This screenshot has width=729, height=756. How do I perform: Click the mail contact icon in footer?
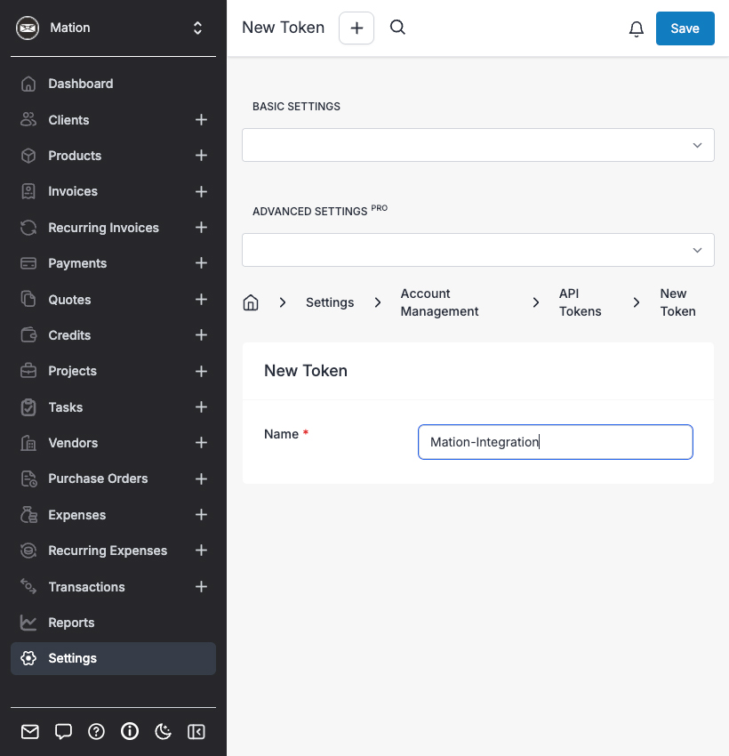pos(30,732)
